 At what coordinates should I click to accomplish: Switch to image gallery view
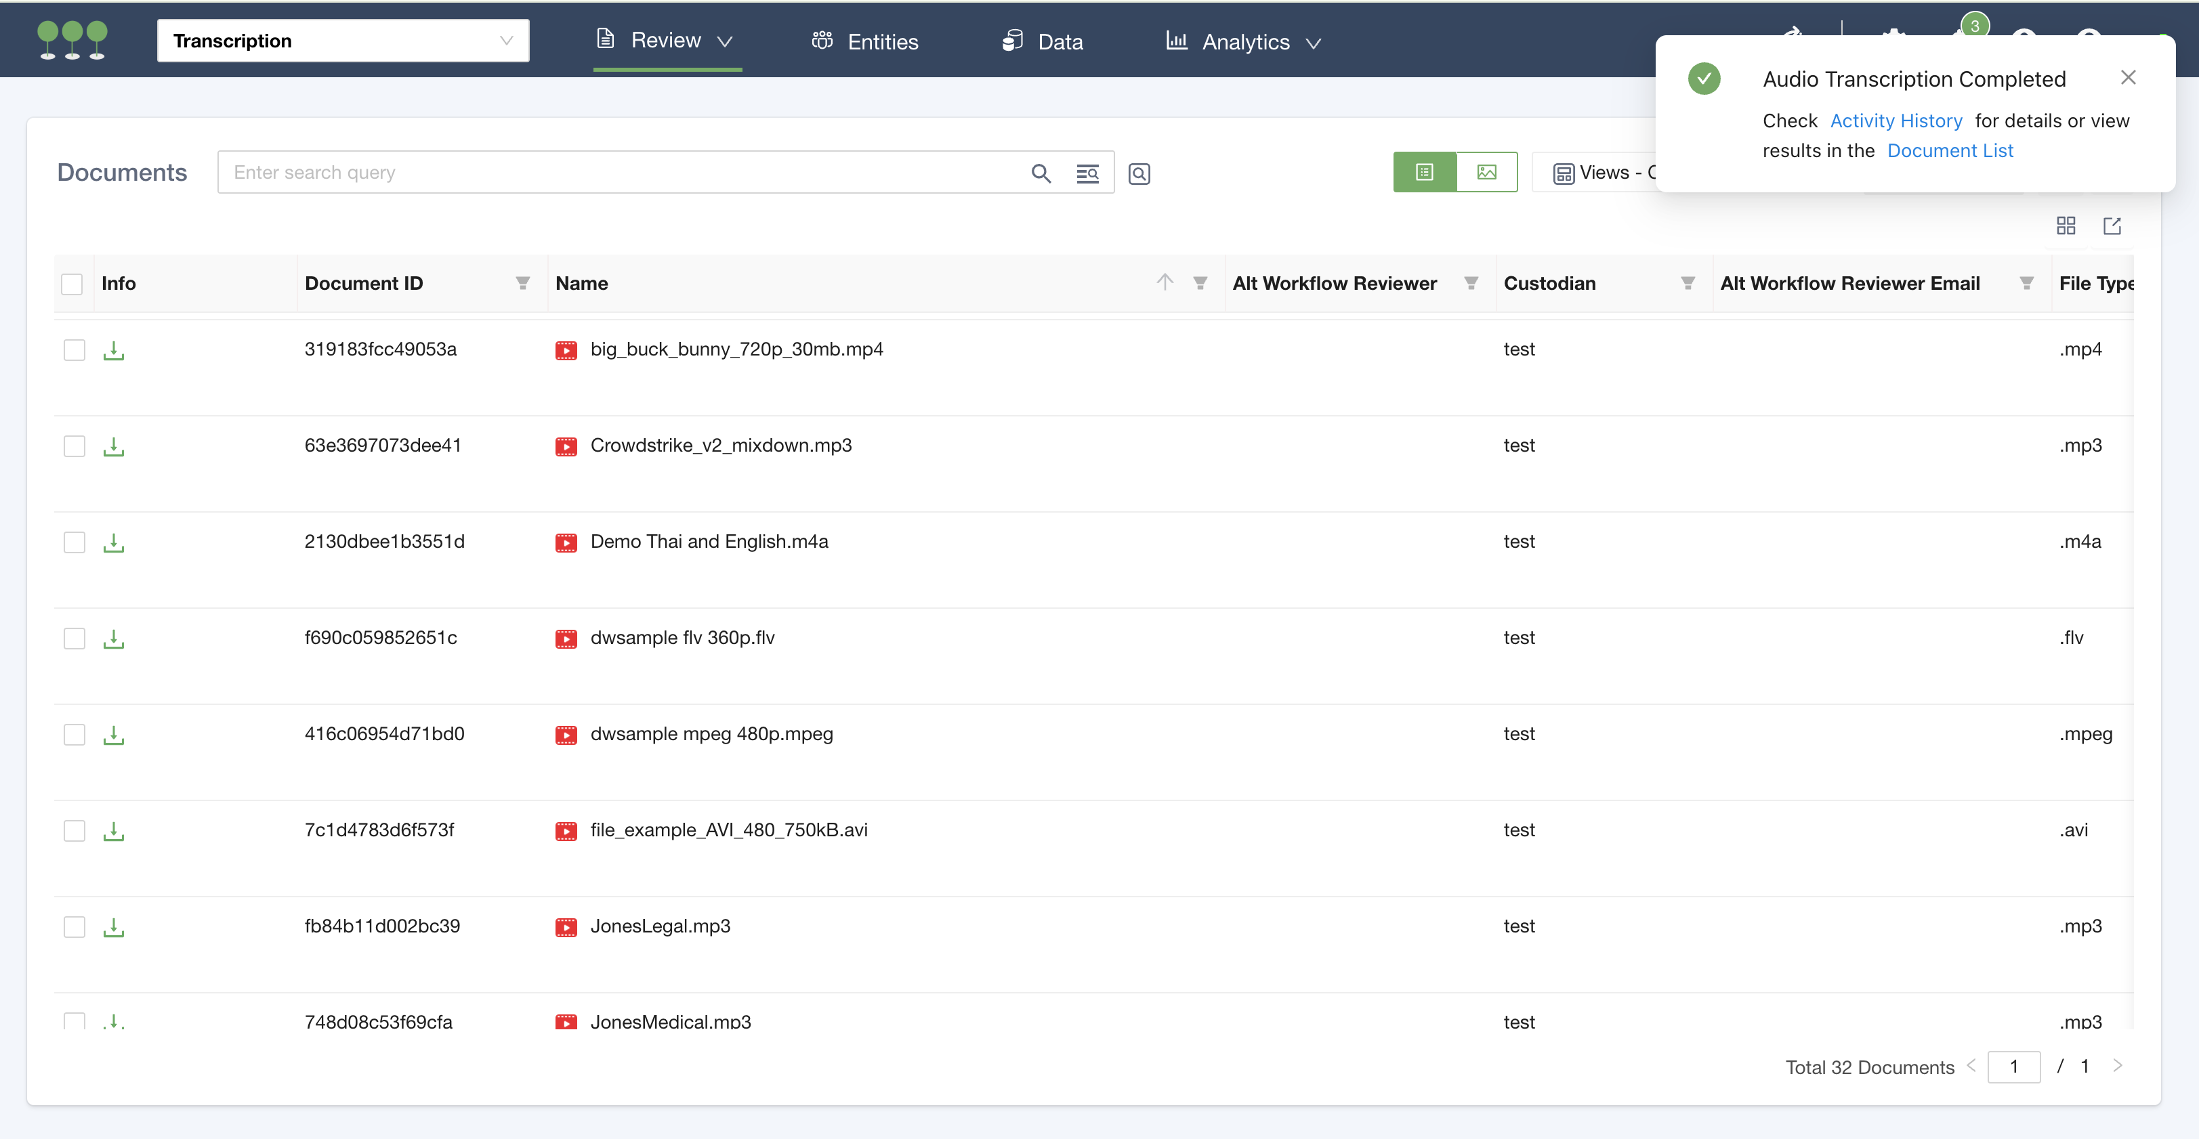pyautogui.click(x=1486, y=173)
